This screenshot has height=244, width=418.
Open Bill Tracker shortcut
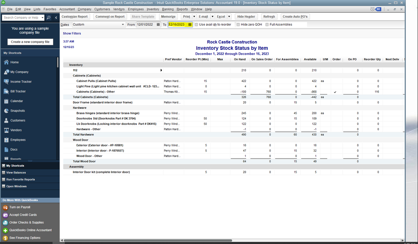click(6, 91)
